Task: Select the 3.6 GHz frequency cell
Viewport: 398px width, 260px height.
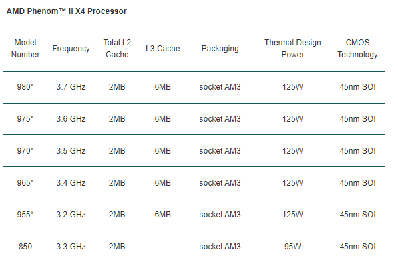Action: click(71, 119)
